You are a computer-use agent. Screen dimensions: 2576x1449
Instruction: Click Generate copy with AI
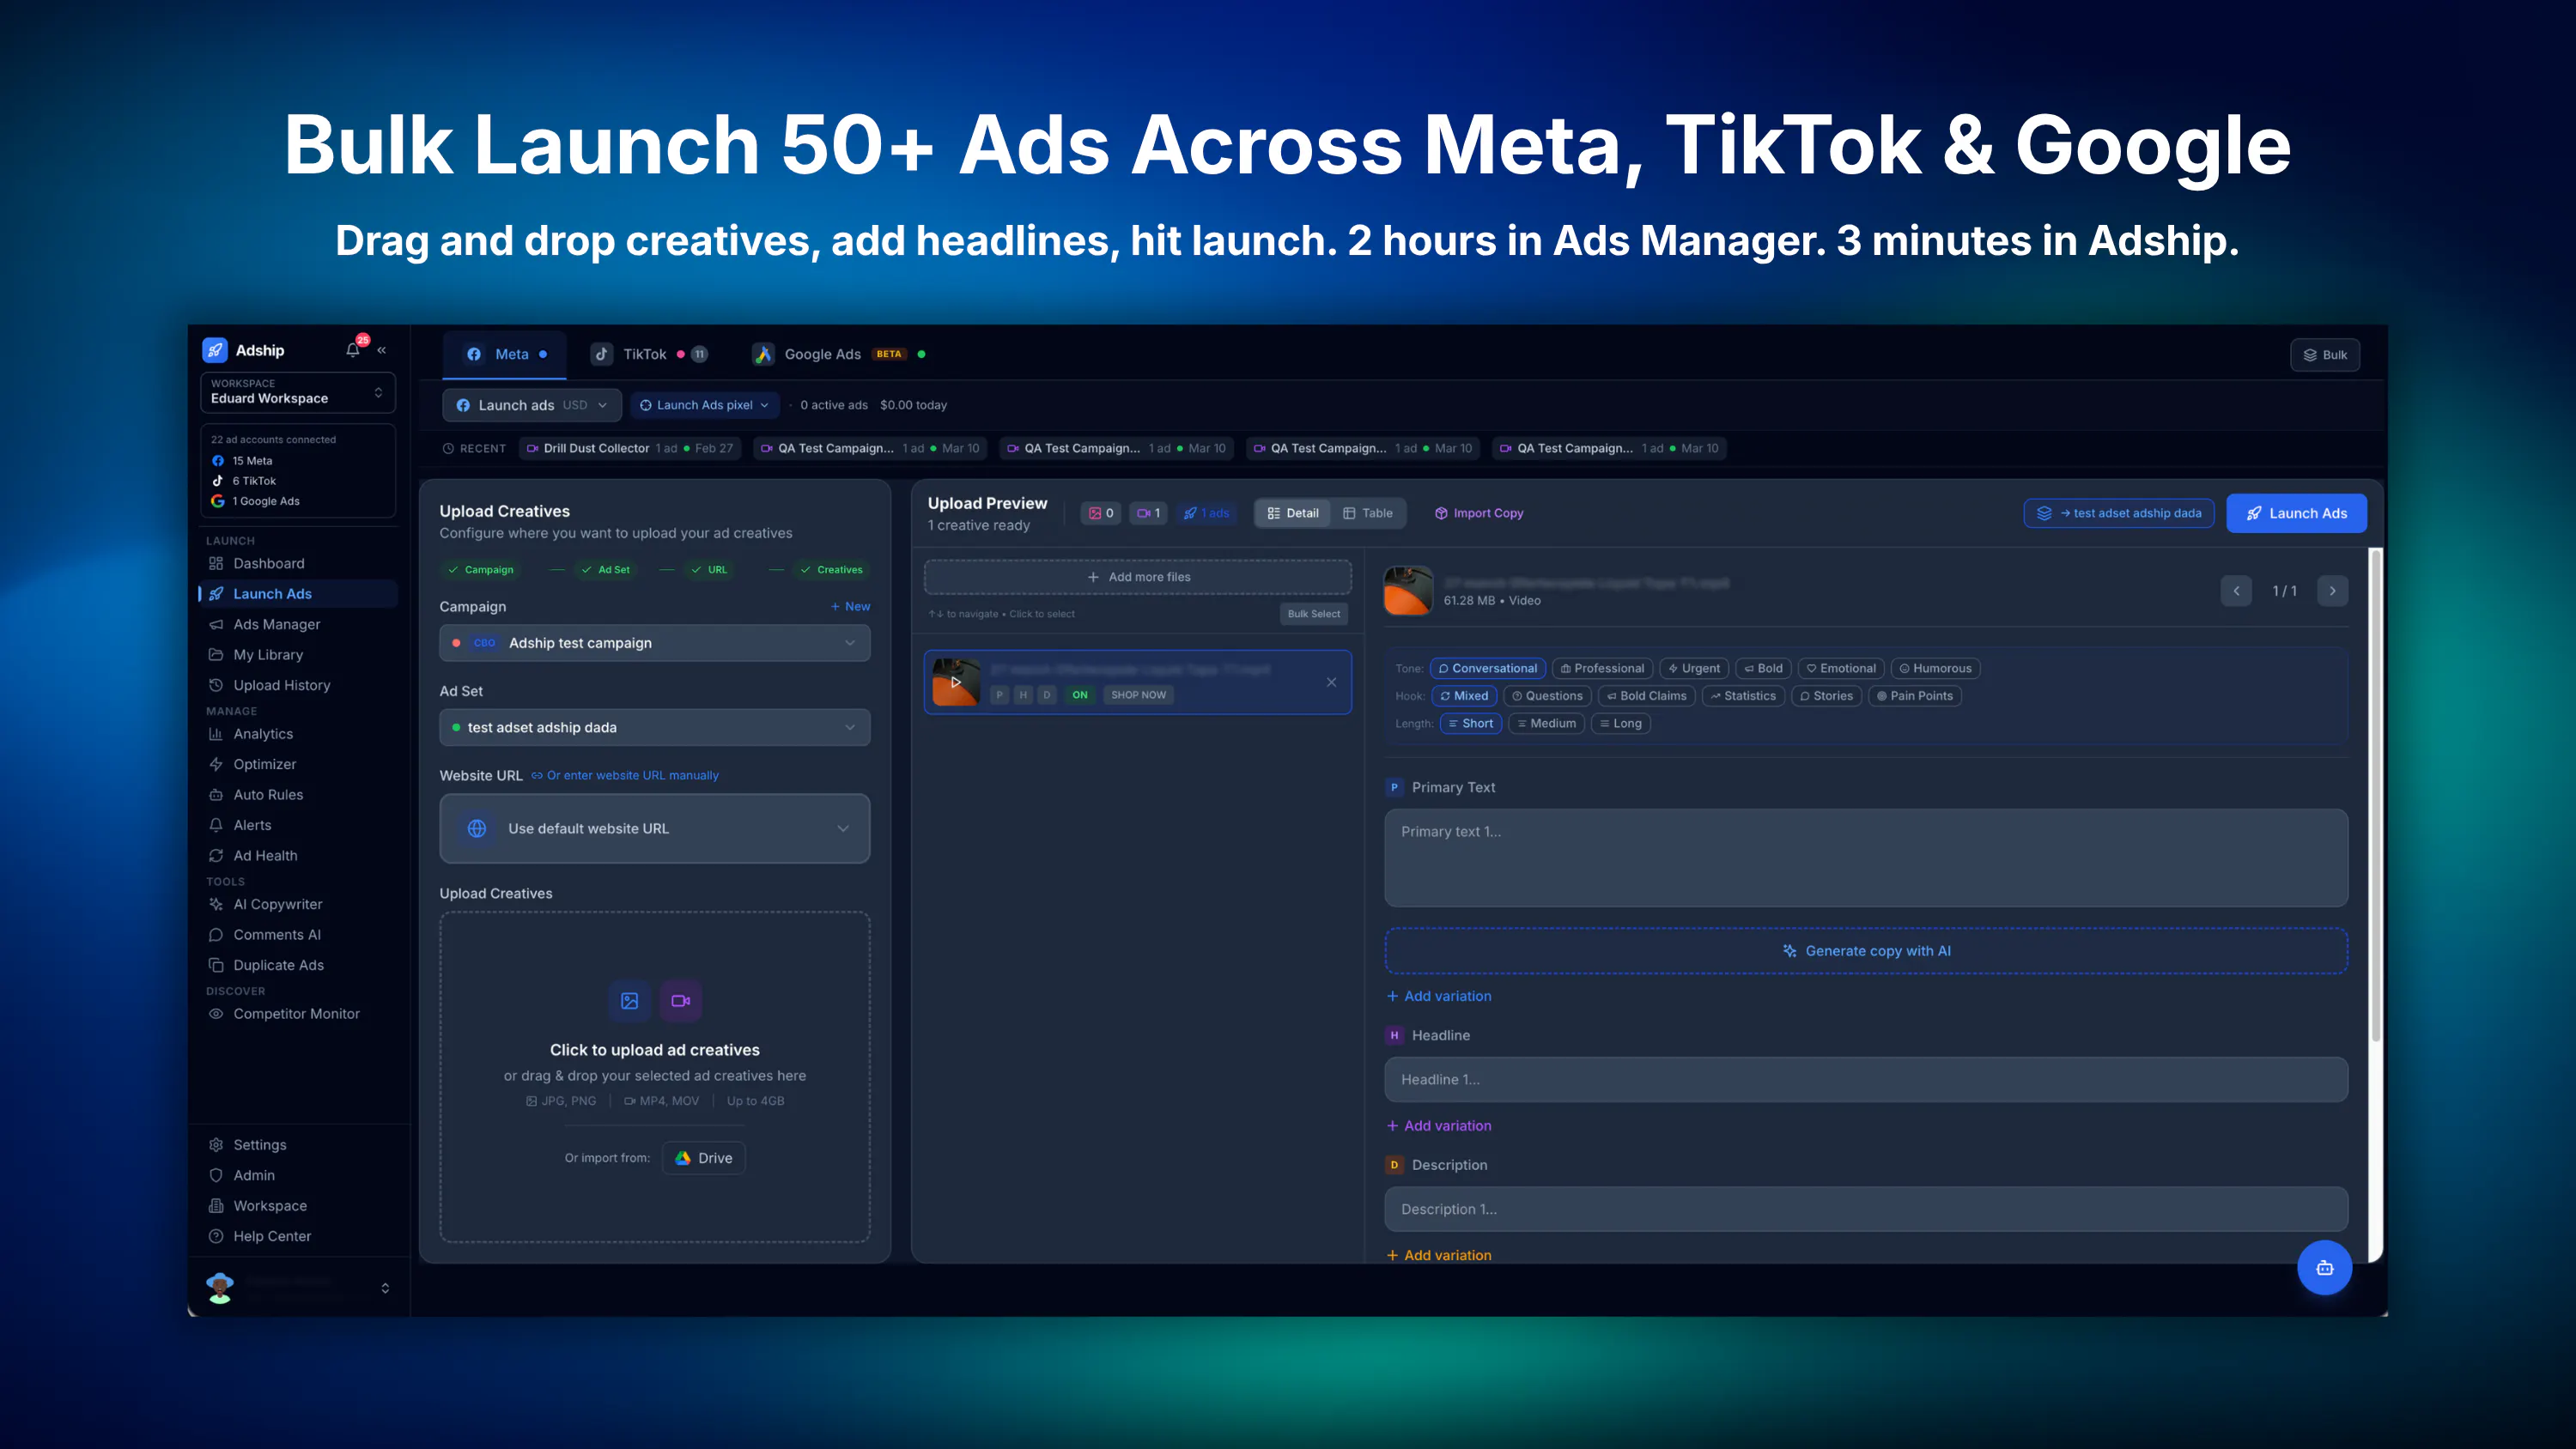click(x=1866, y=951)
